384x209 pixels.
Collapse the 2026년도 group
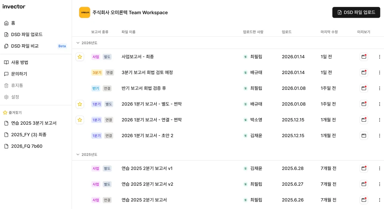tap(78, 43)
